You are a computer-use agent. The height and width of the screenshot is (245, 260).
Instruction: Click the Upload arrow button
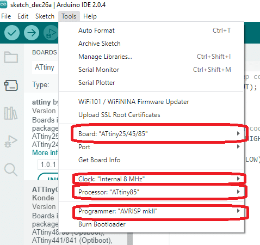[x=32, y=33]
